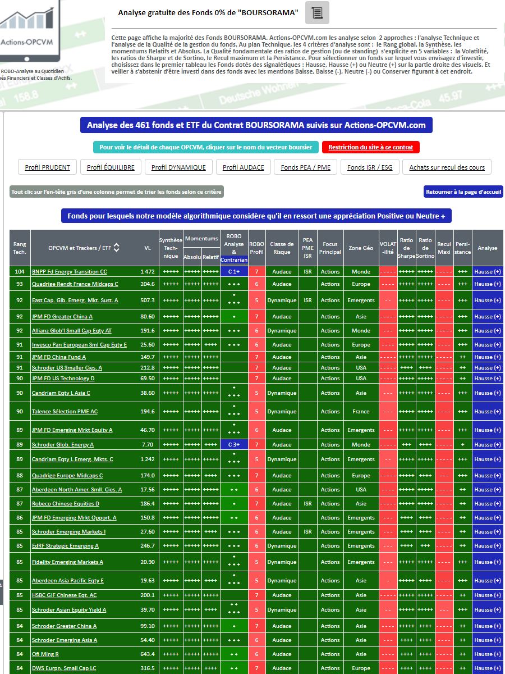Open JPM FD Greater China A
Viewport: 505px width, 674px height.
(62, 317)
